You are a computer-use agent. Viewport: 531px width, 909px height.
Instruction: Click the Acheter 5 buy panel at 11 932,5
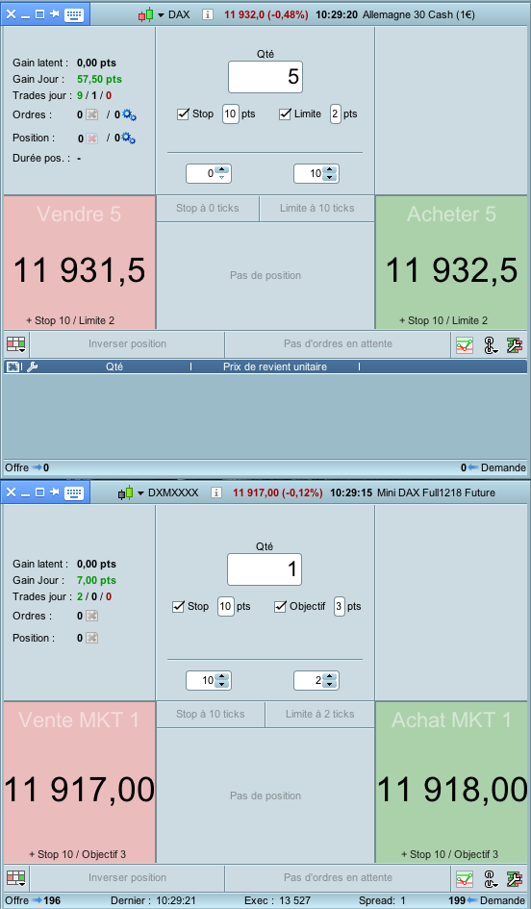(x=451, y=263)
